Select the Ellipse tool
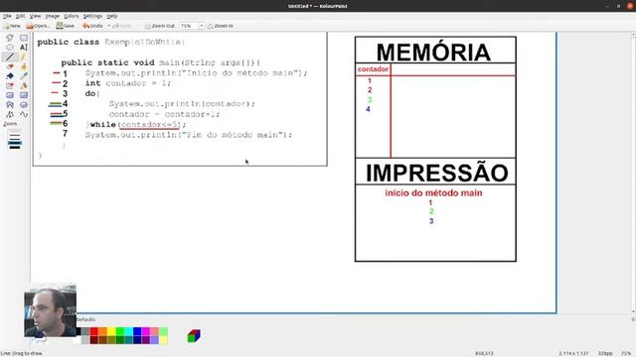 24,105
